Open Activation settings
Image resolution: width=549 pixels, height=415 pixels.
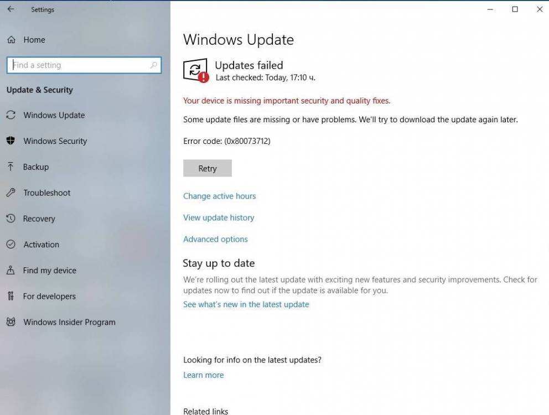41,245
